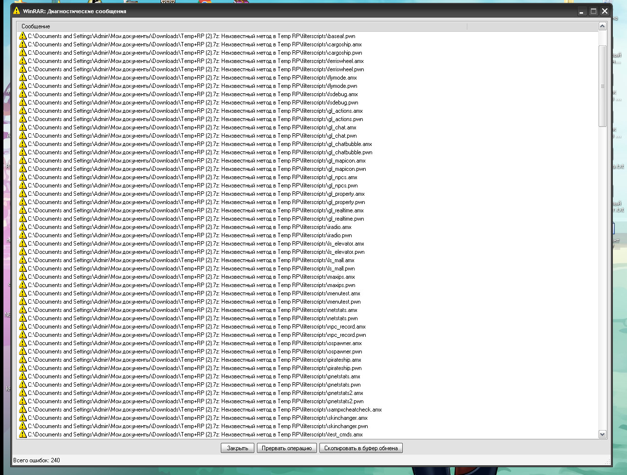Click the 'Всего ошибок: 240' status text
The width and height of the screenshot is (627, 475).
(x=37, y=460)
